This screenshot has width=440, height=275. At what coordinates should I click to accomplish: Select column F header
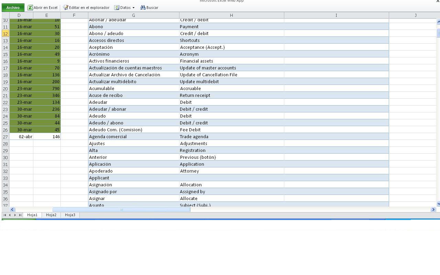click(74, 15)
